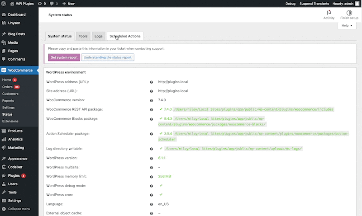
Task: Click the Get system report button
Action: point(64,57)
